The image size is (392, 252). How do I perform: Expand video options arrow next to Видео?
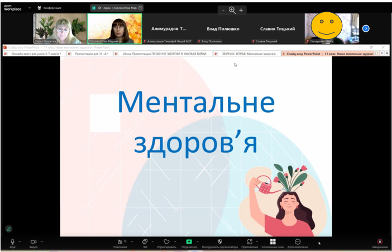tap(42, 241)
